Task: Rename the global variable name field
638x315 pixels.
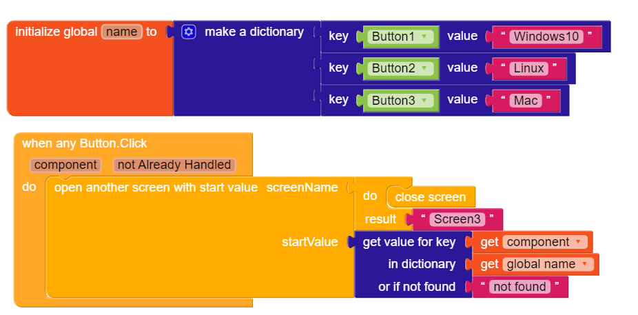Action: tap(122, 32)
